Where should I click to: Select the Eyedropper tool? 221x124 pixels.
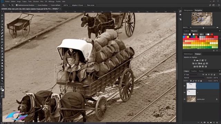(2, 30)
